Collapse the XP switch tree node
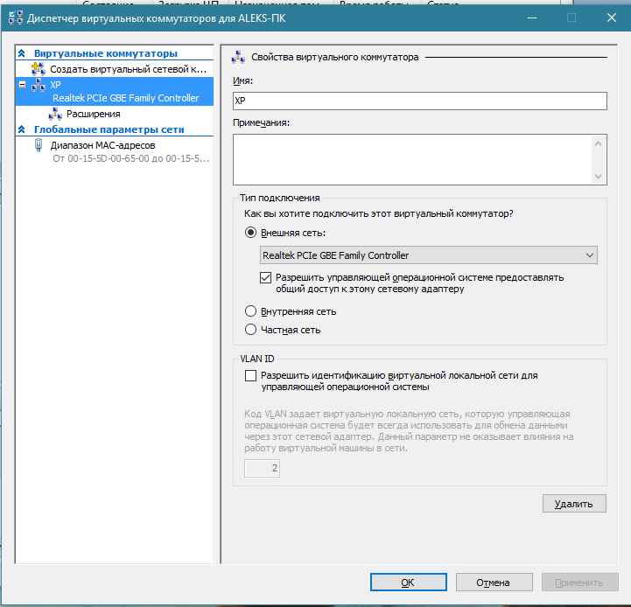The height and width of the screenshot is (607, 631). tap(23, 85)
